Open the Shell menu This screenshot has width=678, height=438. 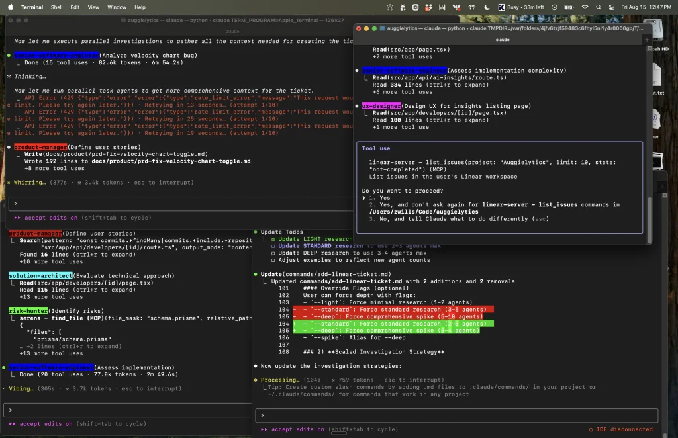(56, 7)
